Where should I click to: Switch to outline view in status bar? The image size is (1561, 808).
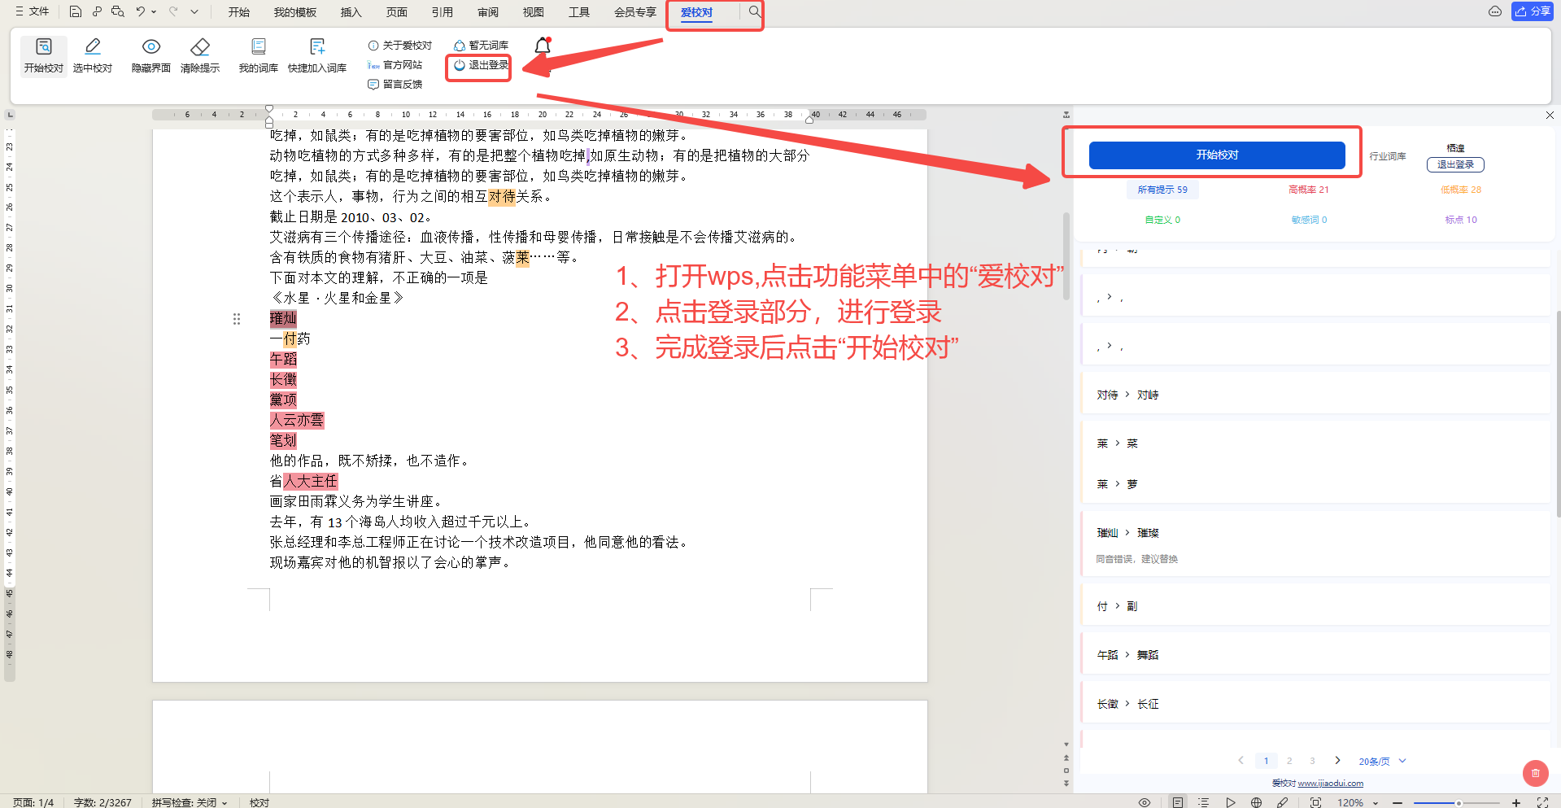click(x=1204, y=802)
